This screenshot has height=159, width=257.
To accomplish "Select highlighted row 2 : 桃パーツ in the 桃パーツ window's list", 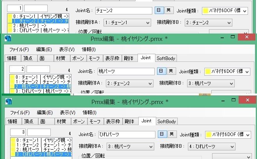I will click(40, 87).
